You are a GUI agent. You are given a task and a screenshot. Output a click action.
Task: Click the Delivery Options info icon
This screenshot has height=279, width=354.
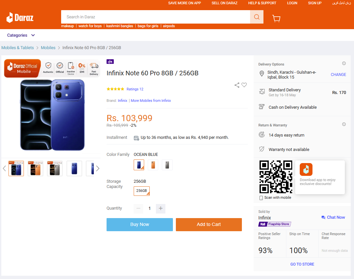point(344,63)
